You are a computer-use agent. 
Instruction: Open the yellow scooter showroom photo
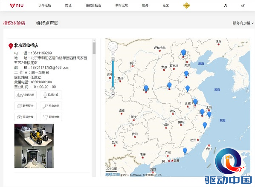(34, 135)
